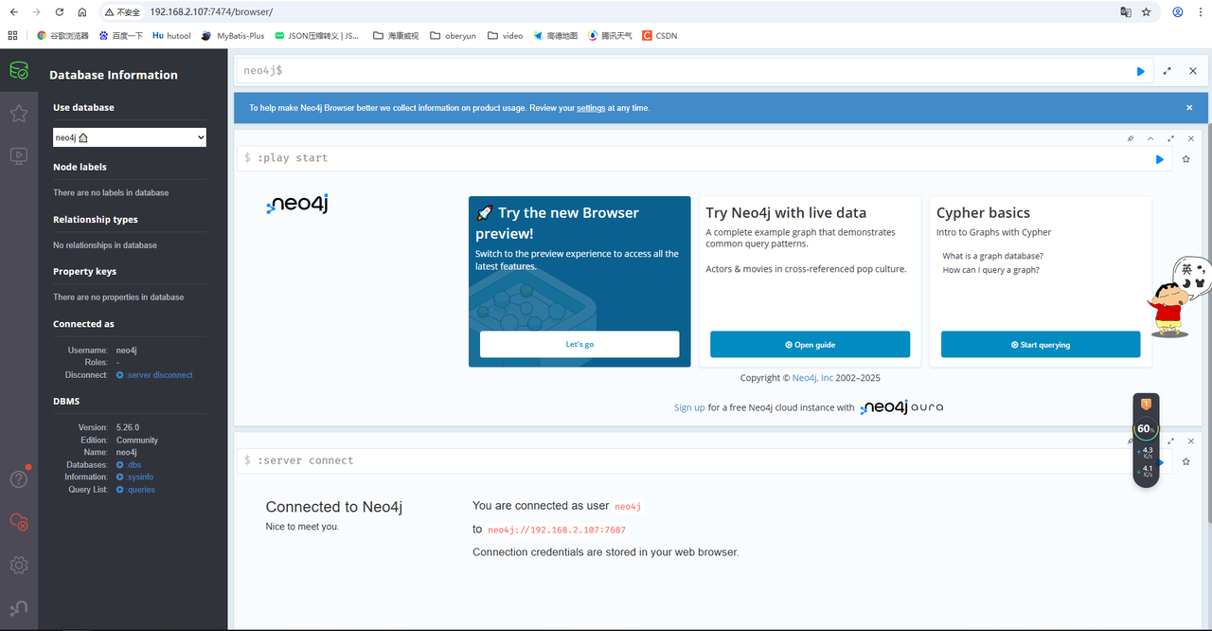Open the Favorites star in sidebar
The height and width of the screenshot is (631, 1212).
(19, 114)
